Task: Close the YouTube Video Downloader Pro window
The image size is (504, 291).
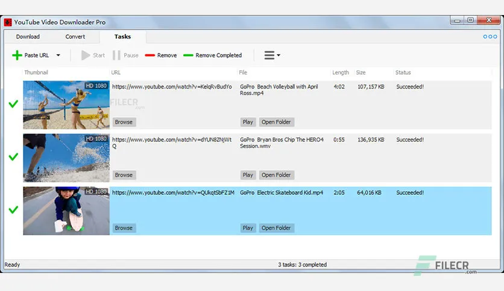Action: (x=489, y=20)
